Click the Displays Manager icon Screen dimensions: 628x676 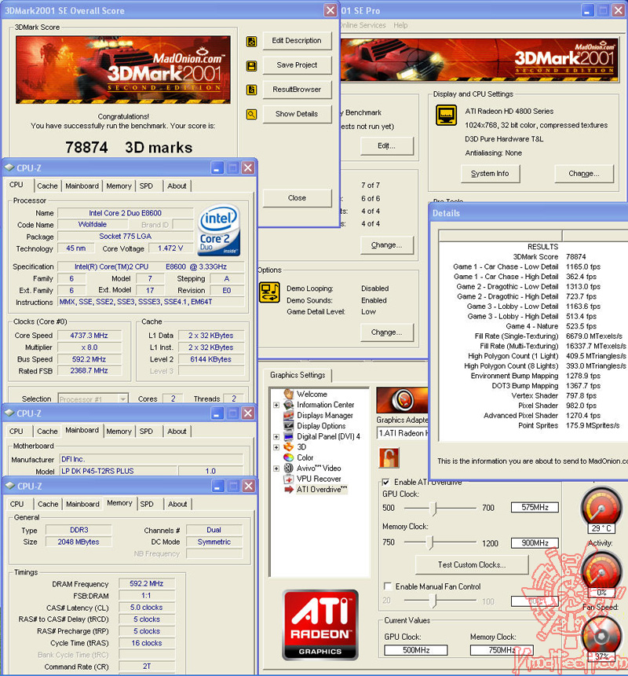288,415
